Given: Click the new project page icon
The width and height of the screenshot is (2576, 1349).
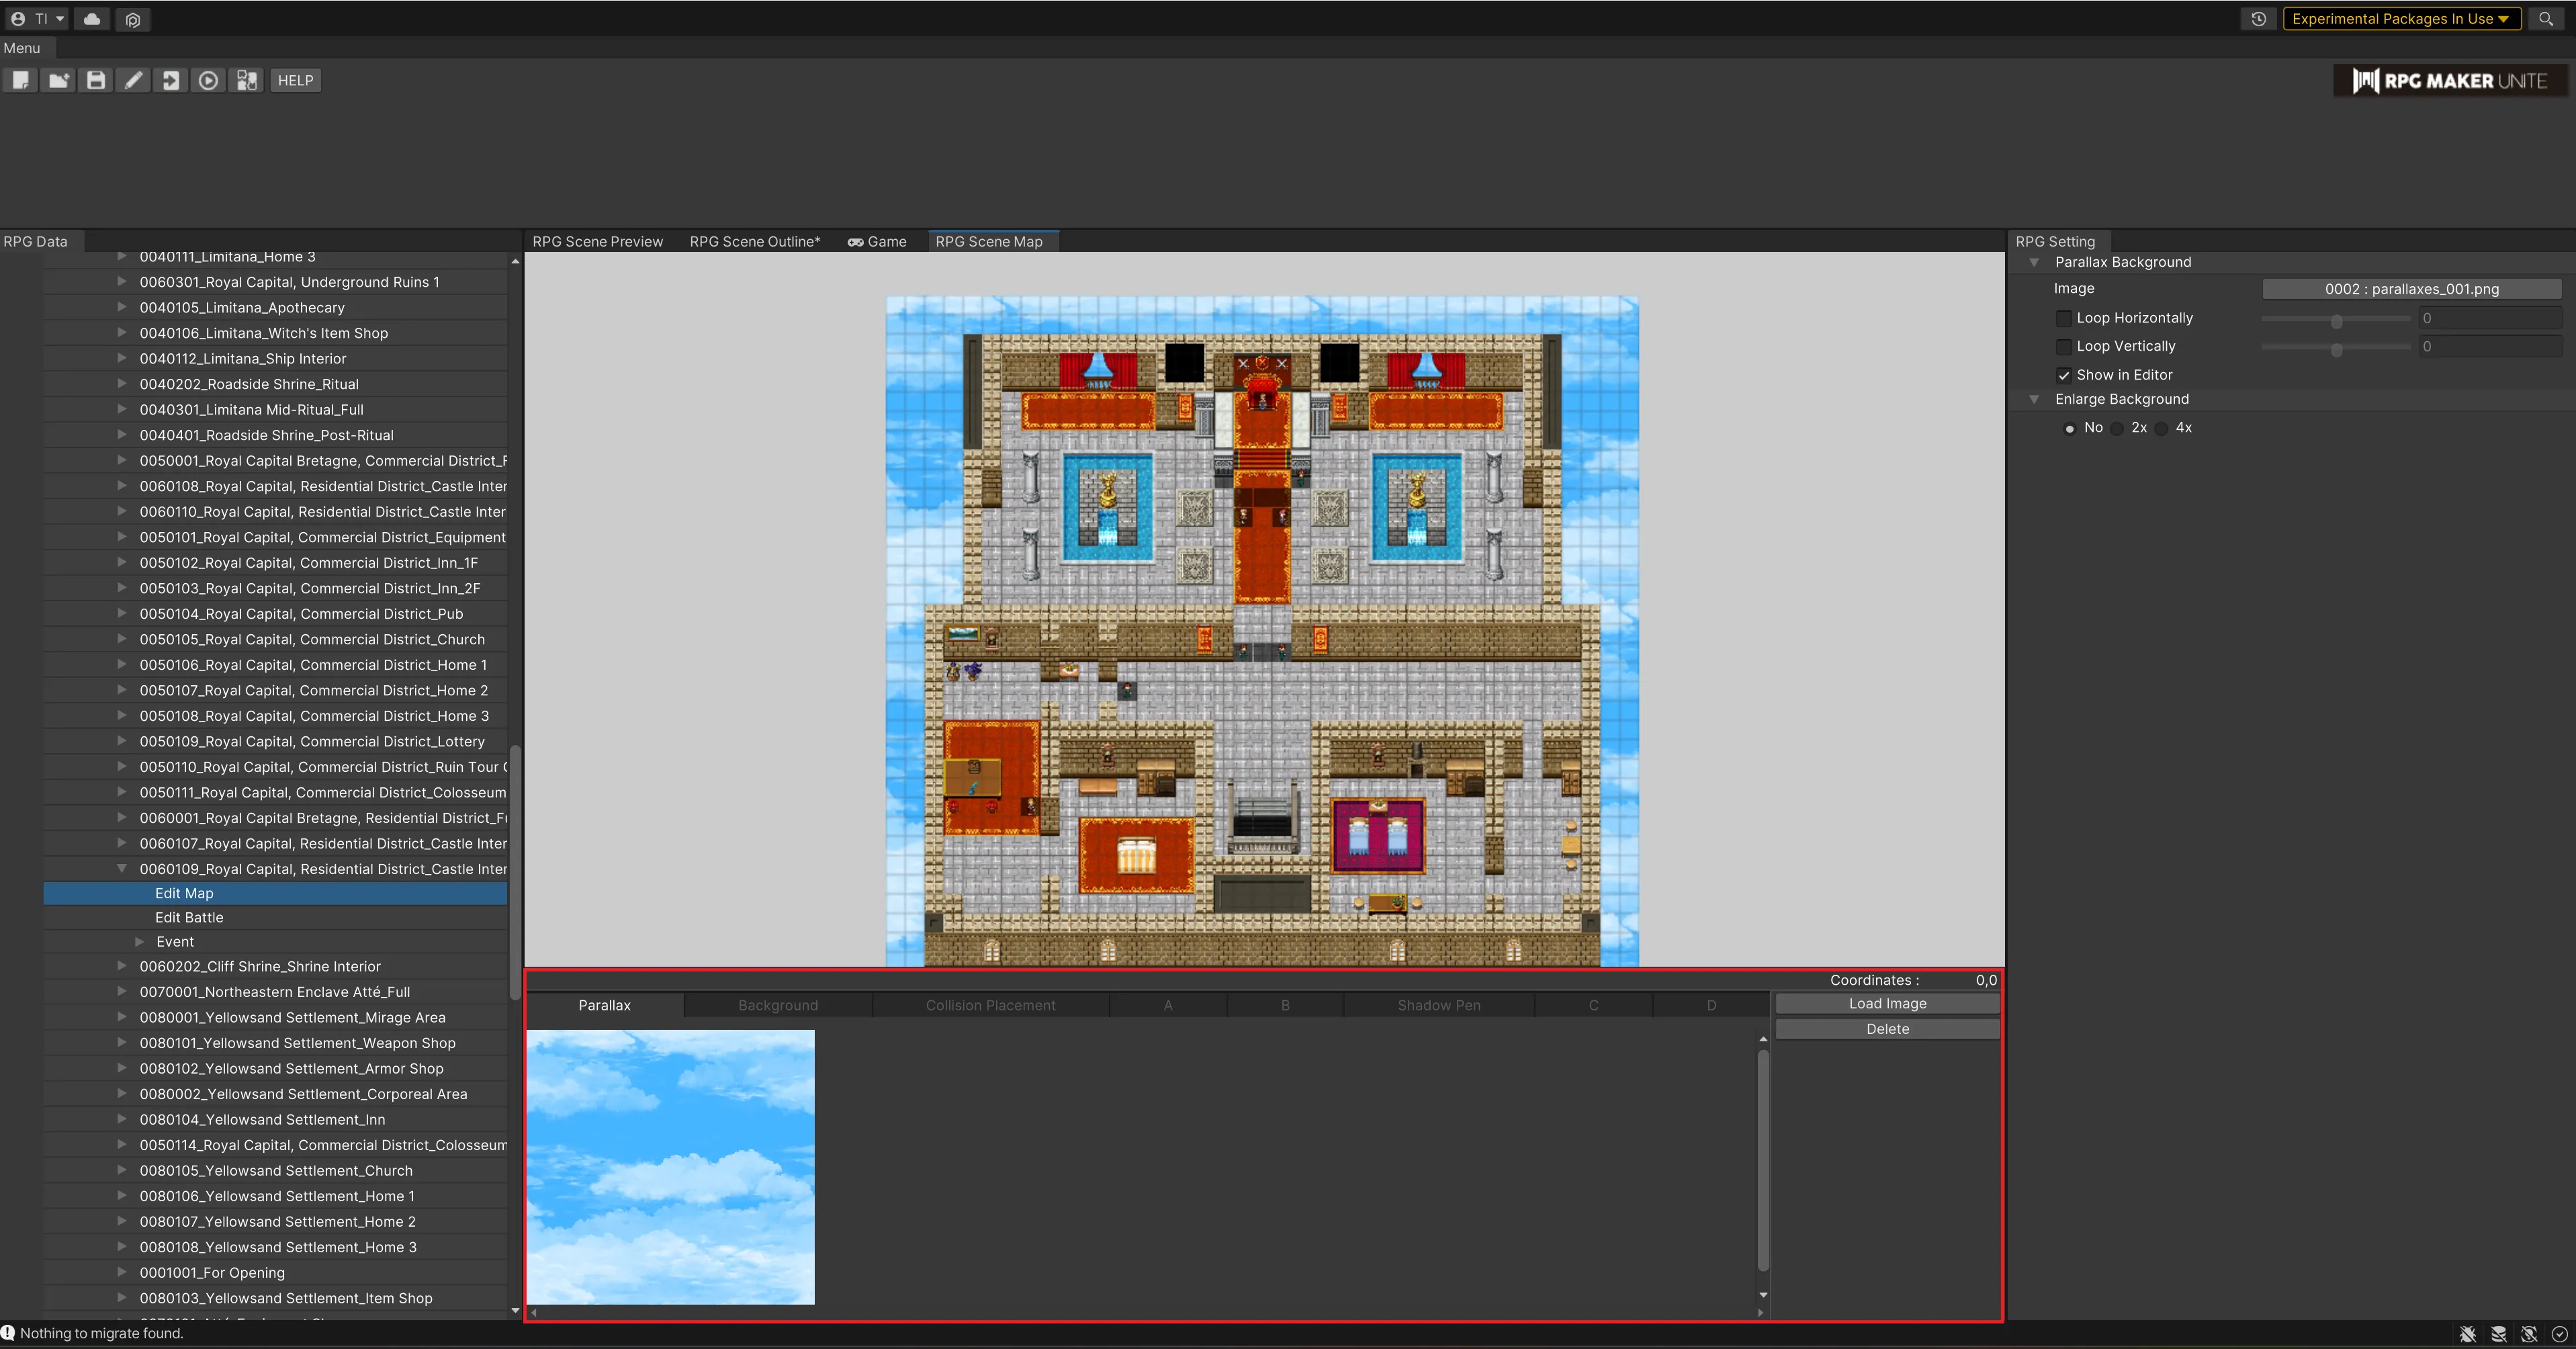Looking at the screenshot, I should pos(20,80).
